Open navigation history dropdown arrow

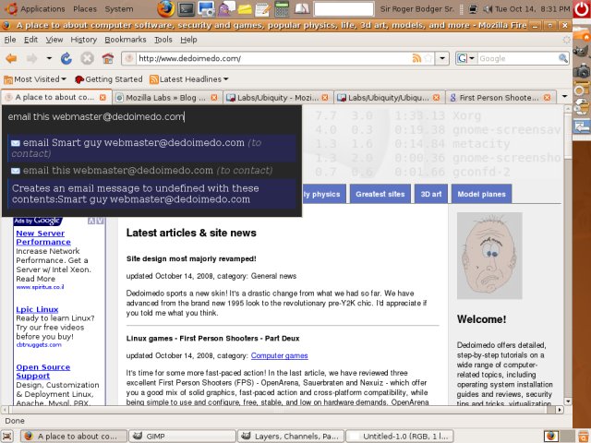49,58
